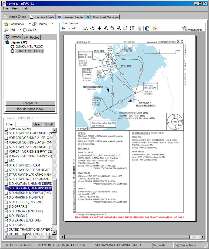
Task: Click the yellow notes icon
Action: pos(155,28)
